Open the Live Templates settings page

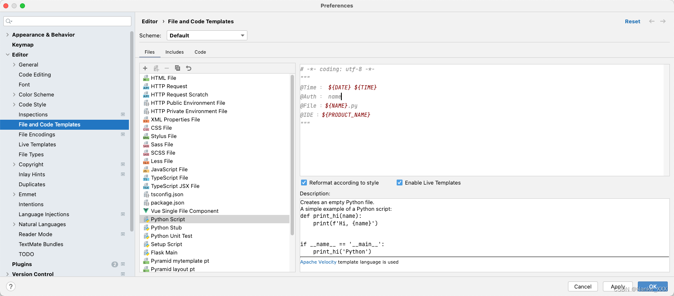37,144
